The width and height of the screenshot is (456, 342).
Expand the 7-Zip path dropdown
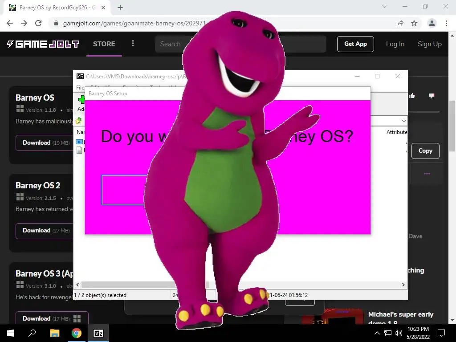[x=403, y=121]
